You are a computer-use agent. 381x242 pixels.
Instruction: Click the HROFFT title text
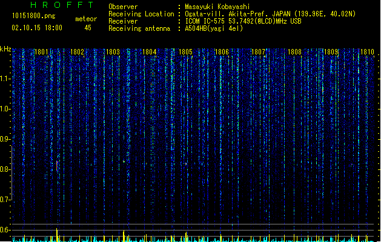pyautogui.click(x=62, y=5)
